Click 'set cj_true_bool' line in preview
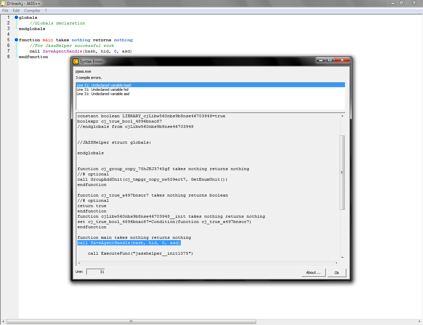This screenshot has height=325, width=423. [164, 222]
